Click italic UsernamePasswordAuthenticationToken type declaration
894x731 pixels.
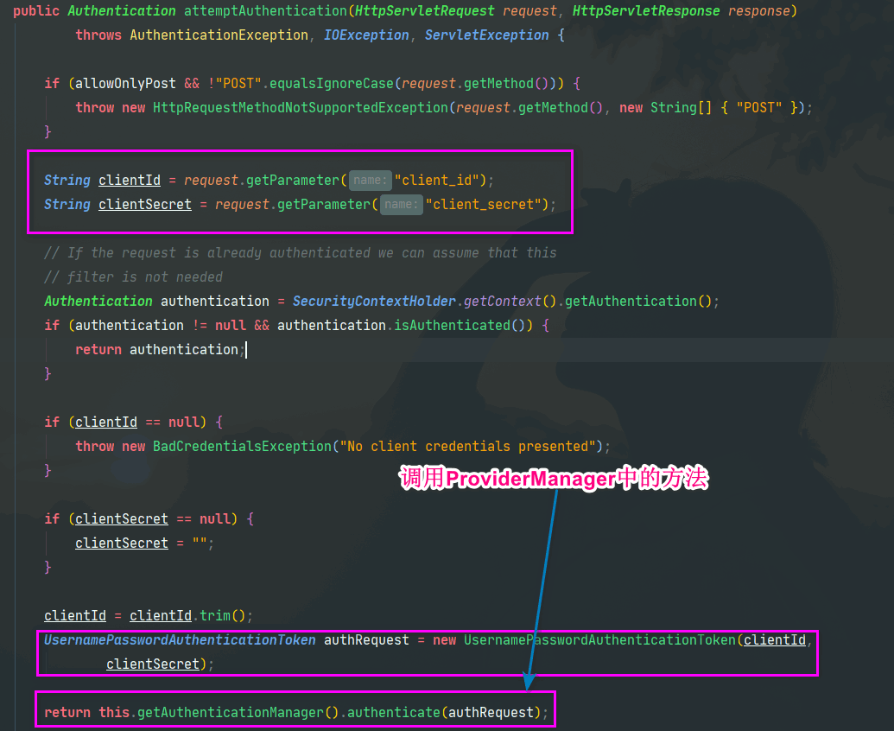[180, 640]
